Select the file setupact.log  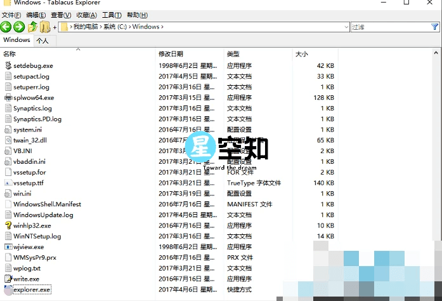tap(31, 77)
